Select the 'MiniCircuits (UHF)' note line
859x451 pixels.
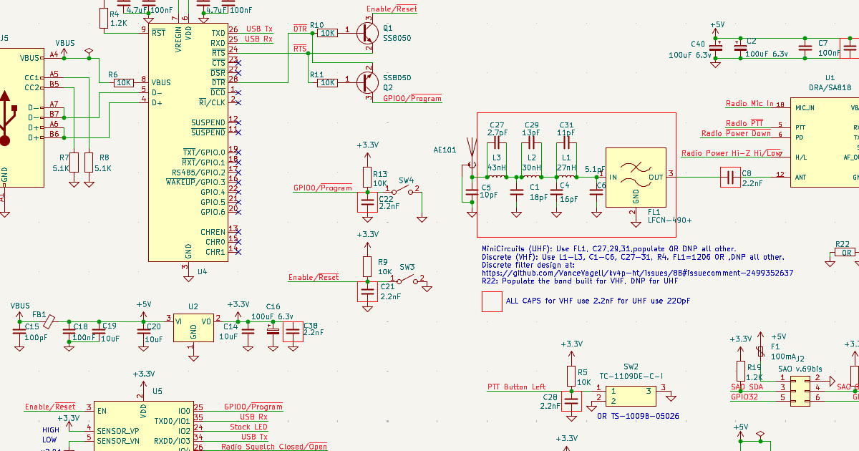pos(609,248)
